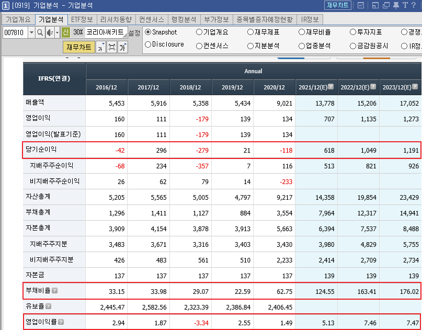Viewport: 422px width, 330px height.
Task: Select the 업종분석 radio button
Action: click(302, 46)
